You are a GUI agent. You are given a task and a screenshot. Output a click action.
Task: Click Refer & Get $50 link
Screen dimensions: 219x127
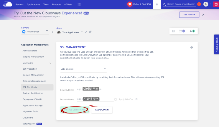pos(142,4)
